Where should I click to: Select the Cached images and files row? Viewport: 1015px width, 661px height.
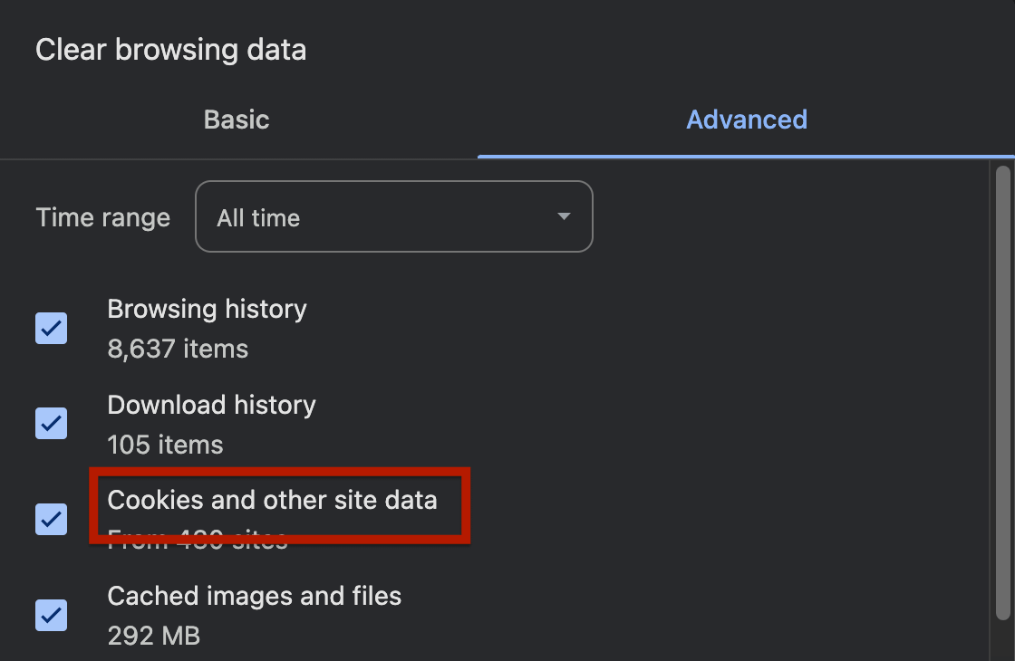[x=254, y=596]
